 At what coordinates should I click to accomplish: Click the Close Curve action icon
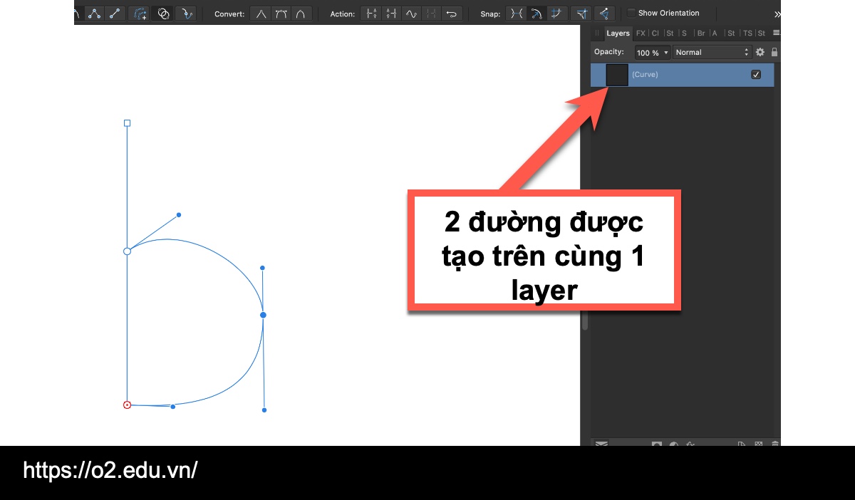[390, 14]
